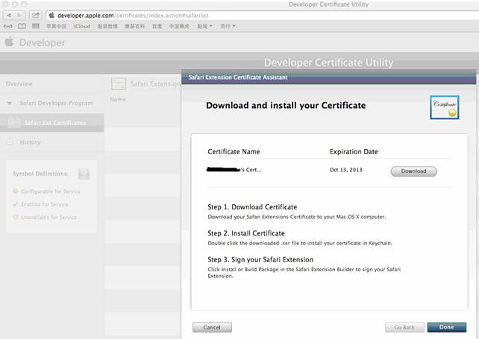Go forward with Safari's forward arrow
Viewport: 479px width, 339px height.
pyautogui.click(x=19, y=15)
